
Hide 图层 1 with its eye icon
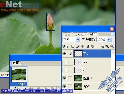[x=65, y=78]
